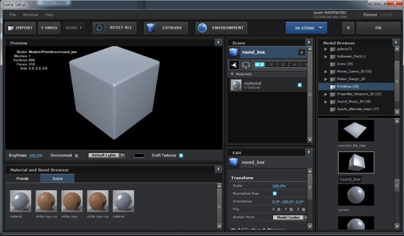This screenshot has width=404, height=236.
Task: Switch to the Presets tab
Action: coord(22,178)
